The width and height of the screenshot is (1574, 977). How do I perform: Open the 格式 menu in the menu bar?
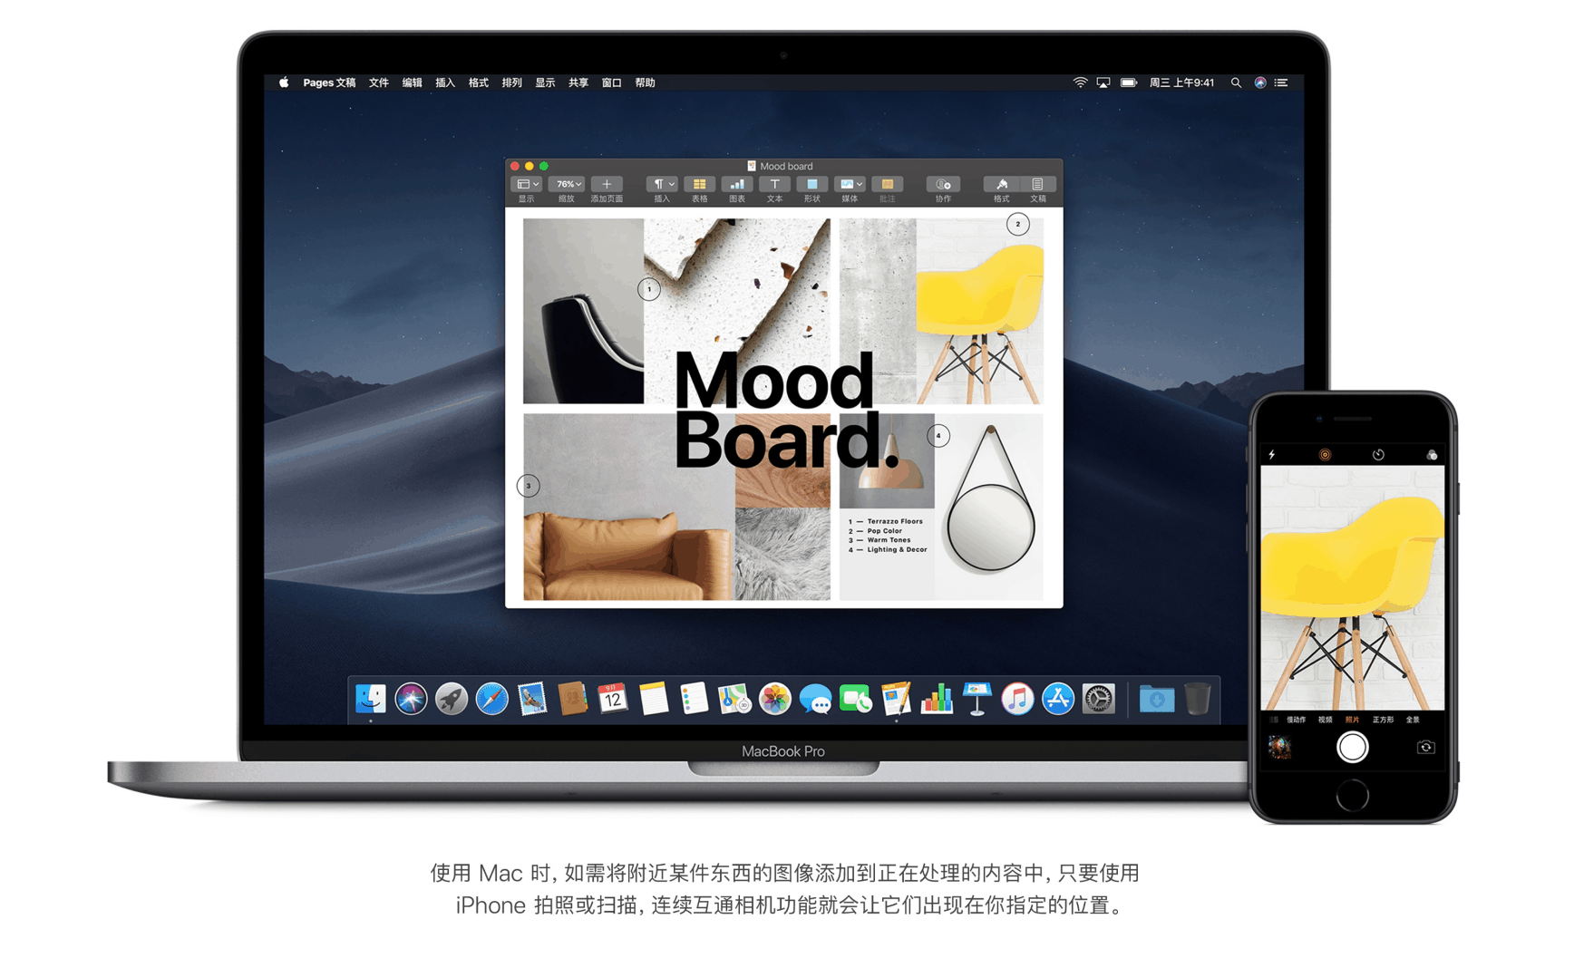[479, 82]
